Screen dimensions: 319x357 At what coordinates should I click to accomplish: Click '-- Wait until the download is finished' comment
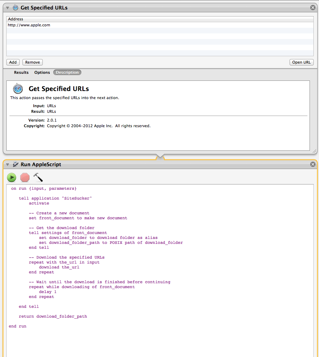click(x=100, y=282)
